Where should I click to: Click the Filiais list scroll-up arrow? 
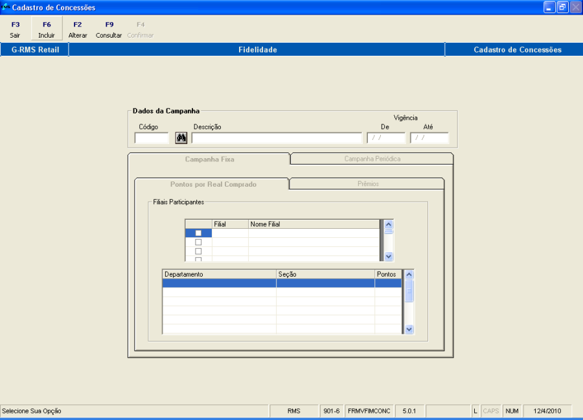pos(389,224)
